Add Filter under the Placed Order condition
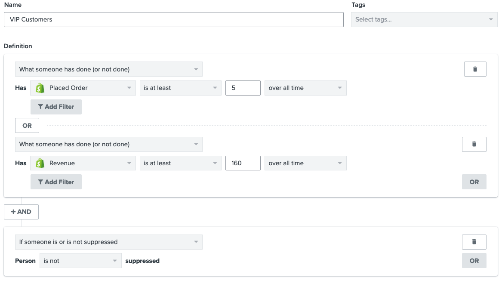Image resolution: width=502 pixels, height=281 pixels. pyautogui.click(x=56, y=107)
